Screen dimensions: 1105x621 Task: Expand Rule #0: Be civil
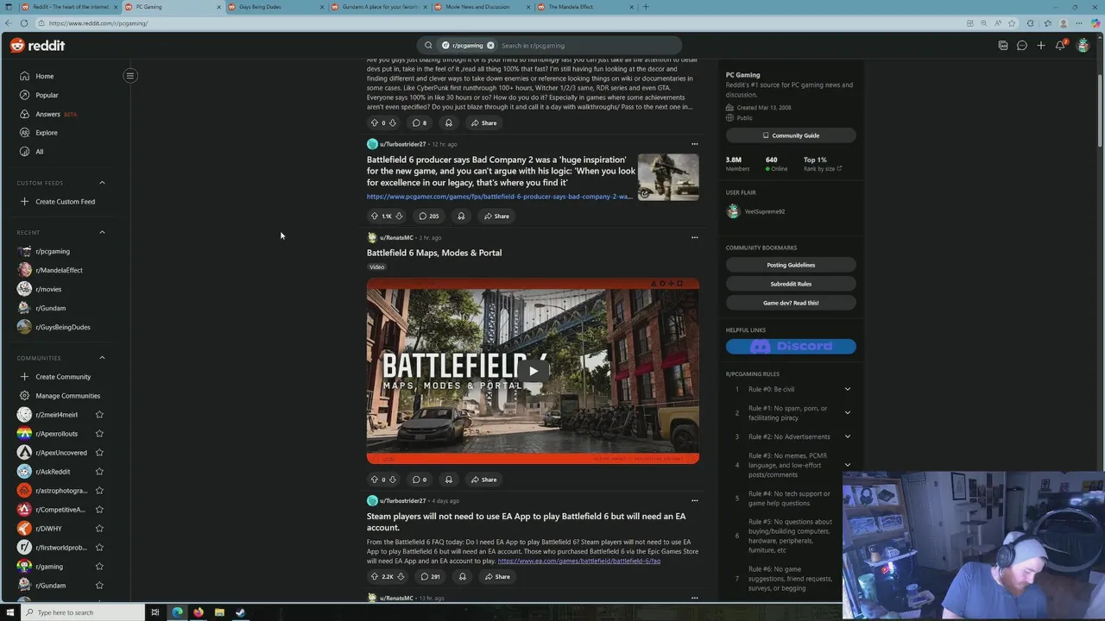847,389
